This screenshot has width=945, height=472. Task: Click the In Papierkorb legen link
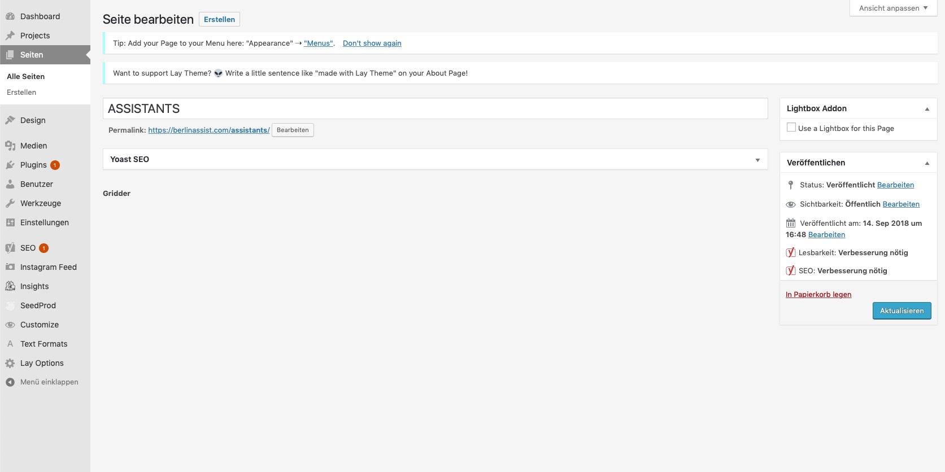pos(818,294)
